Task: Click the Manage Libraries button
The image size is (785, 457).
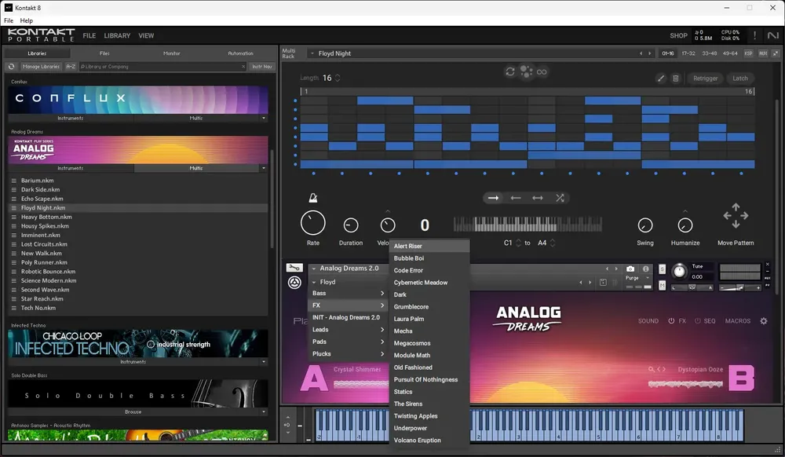Action: [x=41, y=66]
